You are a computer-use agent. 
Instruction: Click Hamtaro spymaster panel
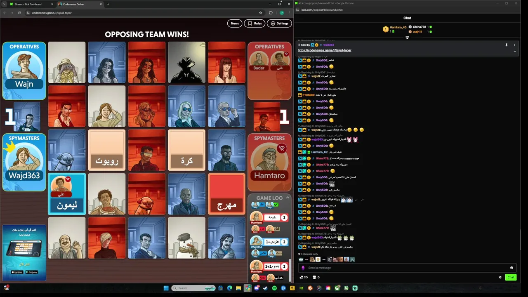[x=269, y=162]
